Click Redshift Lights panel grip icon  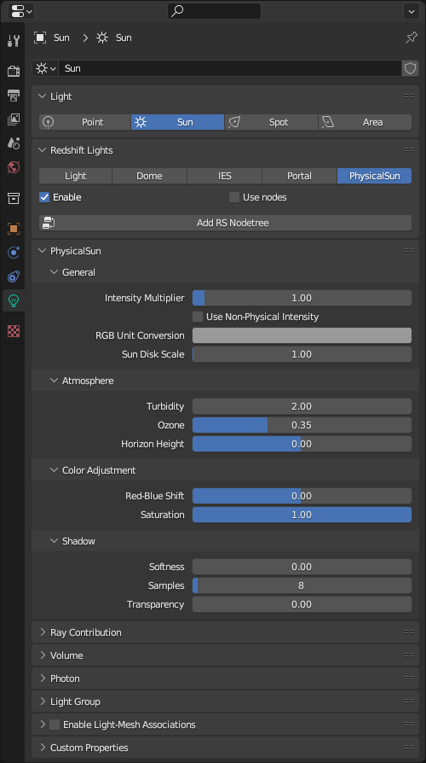click(x=409, y=150)
